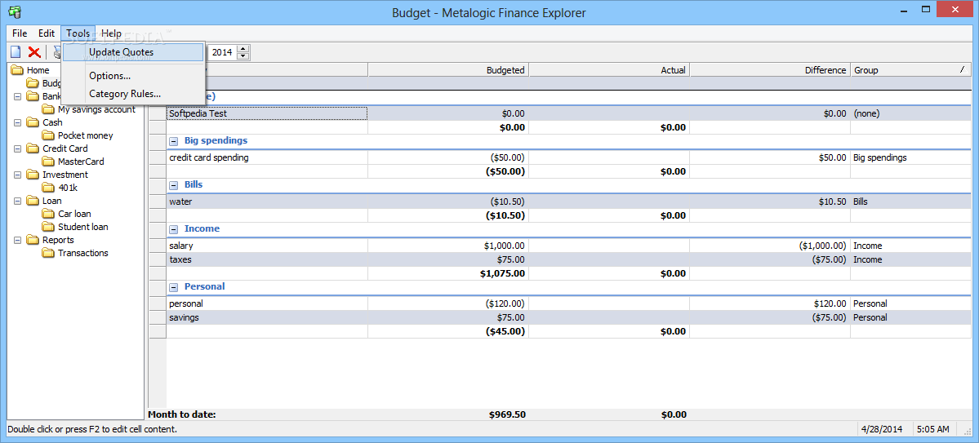Select the personal budget row
Screen dimensions: 979x443
point(569,303)
